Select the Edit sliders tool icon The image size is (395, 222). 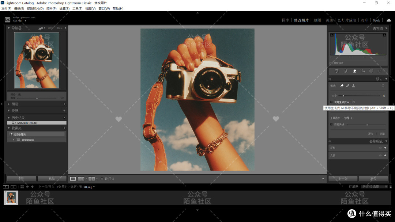click(x=336, y=71)
